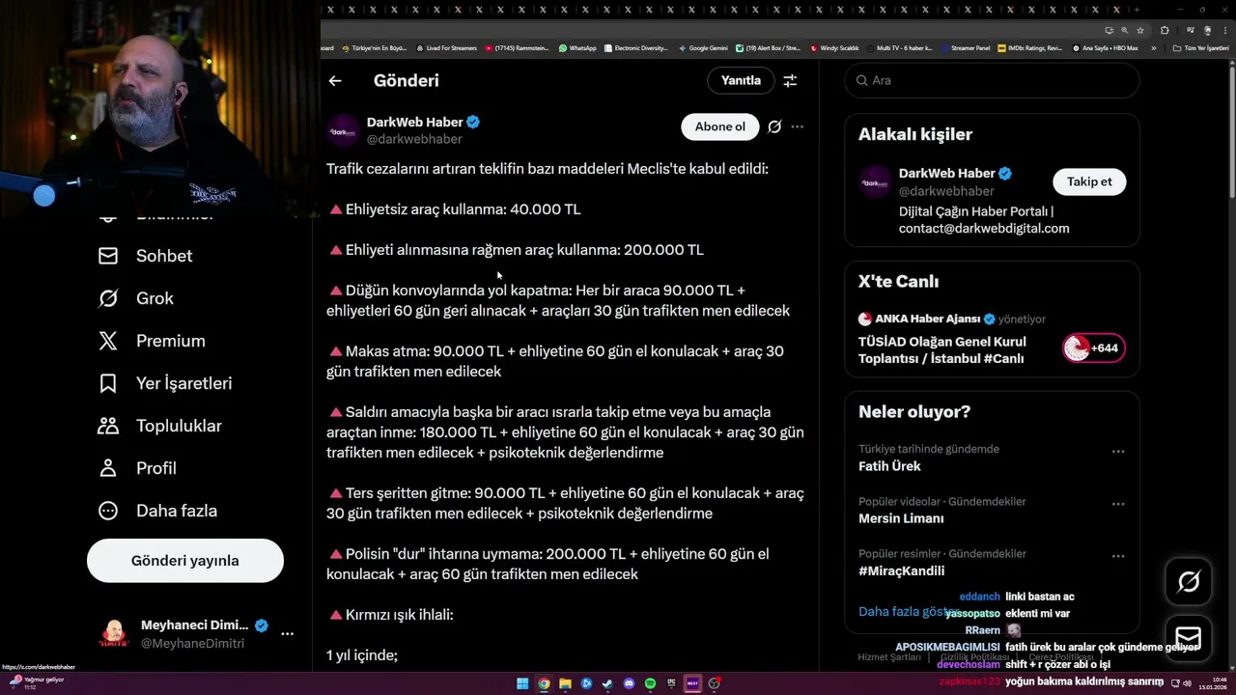Open the floating Grok button
The height and width of the screenshot is (695, 1236).
click(1189, 581)
